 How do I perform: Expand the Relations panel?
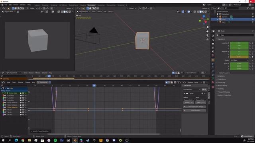[x=221, y=76]
